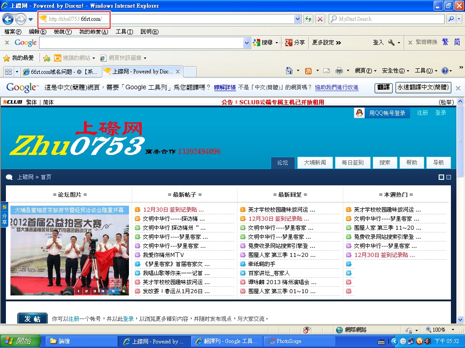Click the Windows 開始 Start button
The image size is (465, 348).
pyautogui.click(x=20, y=341)
